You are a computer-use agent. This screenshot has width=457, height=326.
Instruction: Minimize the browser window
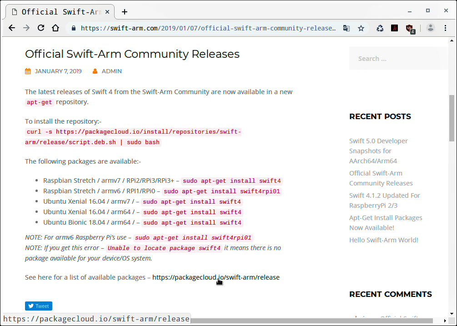tap(410, 11)
